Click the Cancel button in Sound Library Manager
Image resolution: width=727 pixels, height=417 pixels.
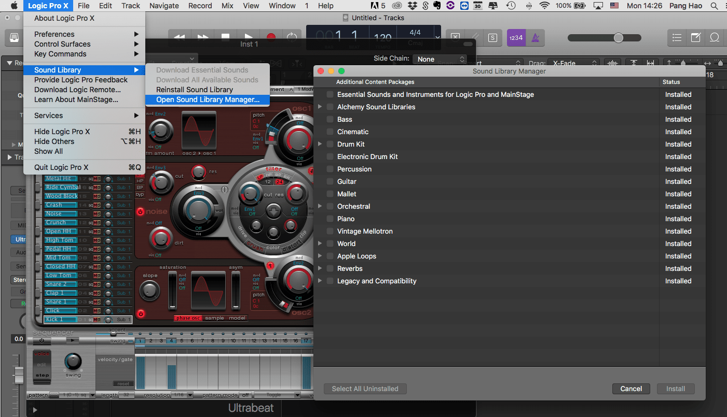click(x=631, y=389)
